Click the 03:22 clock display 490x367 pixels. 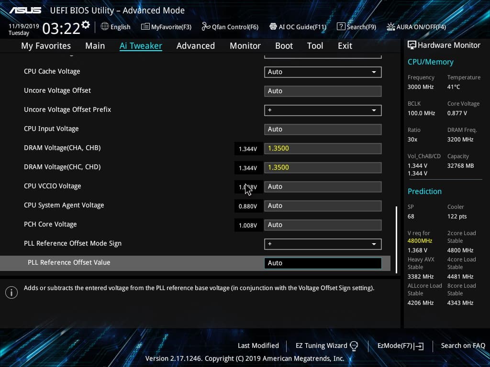tap(61, 29)
